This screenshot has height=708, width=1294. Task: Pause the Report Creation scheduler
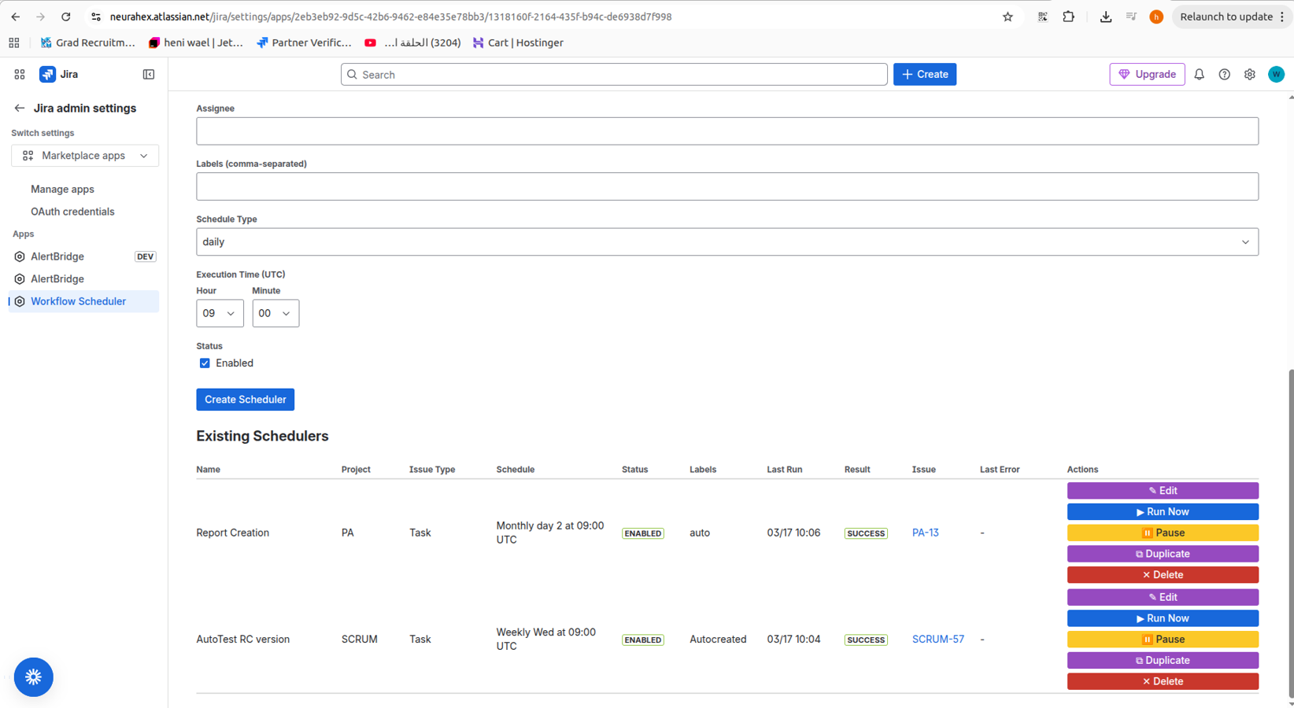coord(1162,533)
